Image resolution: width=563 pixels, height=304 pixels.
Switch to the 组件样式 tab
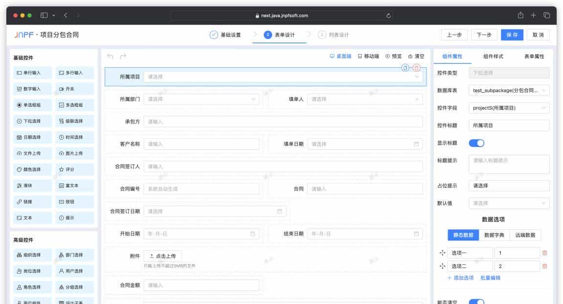tap(493, 57)
